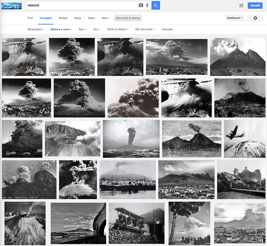Open thumbnail of pine tree and people silhouettes
This screenshot has width=267, height=246.
point(189,223)
